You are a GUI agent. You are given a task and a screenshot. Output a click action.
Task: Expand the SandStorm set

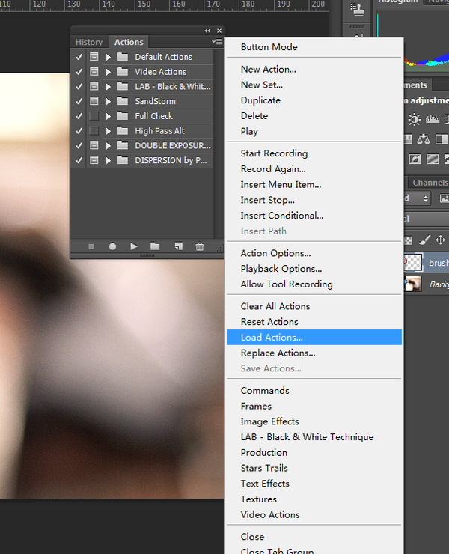(108, 101)
